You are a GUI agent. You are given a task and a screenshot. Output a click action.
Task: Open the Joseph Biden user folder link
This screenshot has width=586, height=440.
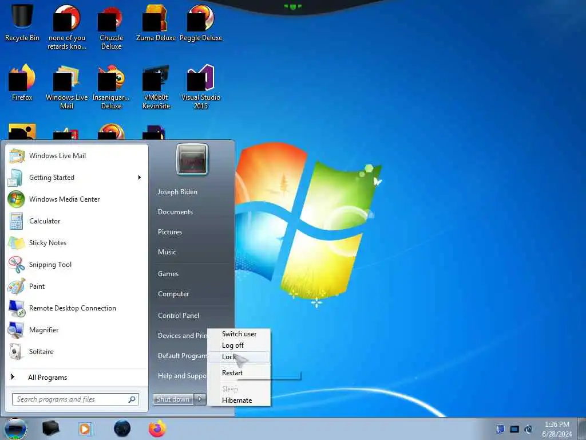click(x=177, y=191)
